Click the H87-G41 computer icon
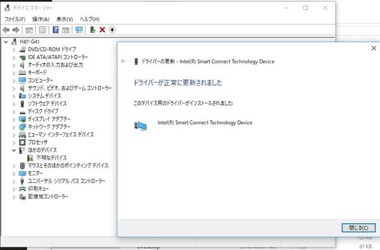This screenshot has width=380, height=250. pyautogui.click(x=14, y=42)
